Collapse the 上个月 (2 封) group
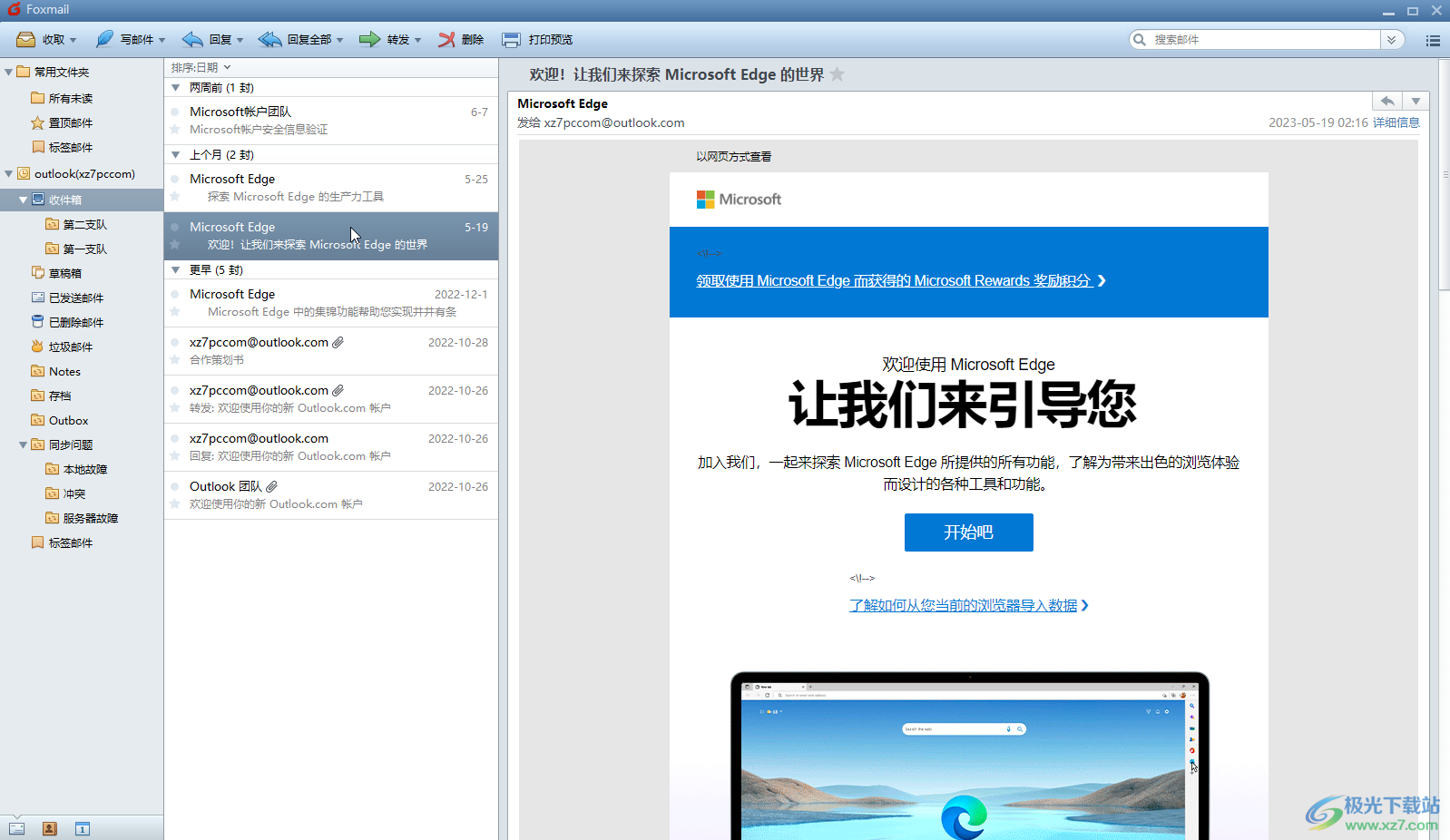The width and height of the screenshot is (1450, 840). click(176, 155)
